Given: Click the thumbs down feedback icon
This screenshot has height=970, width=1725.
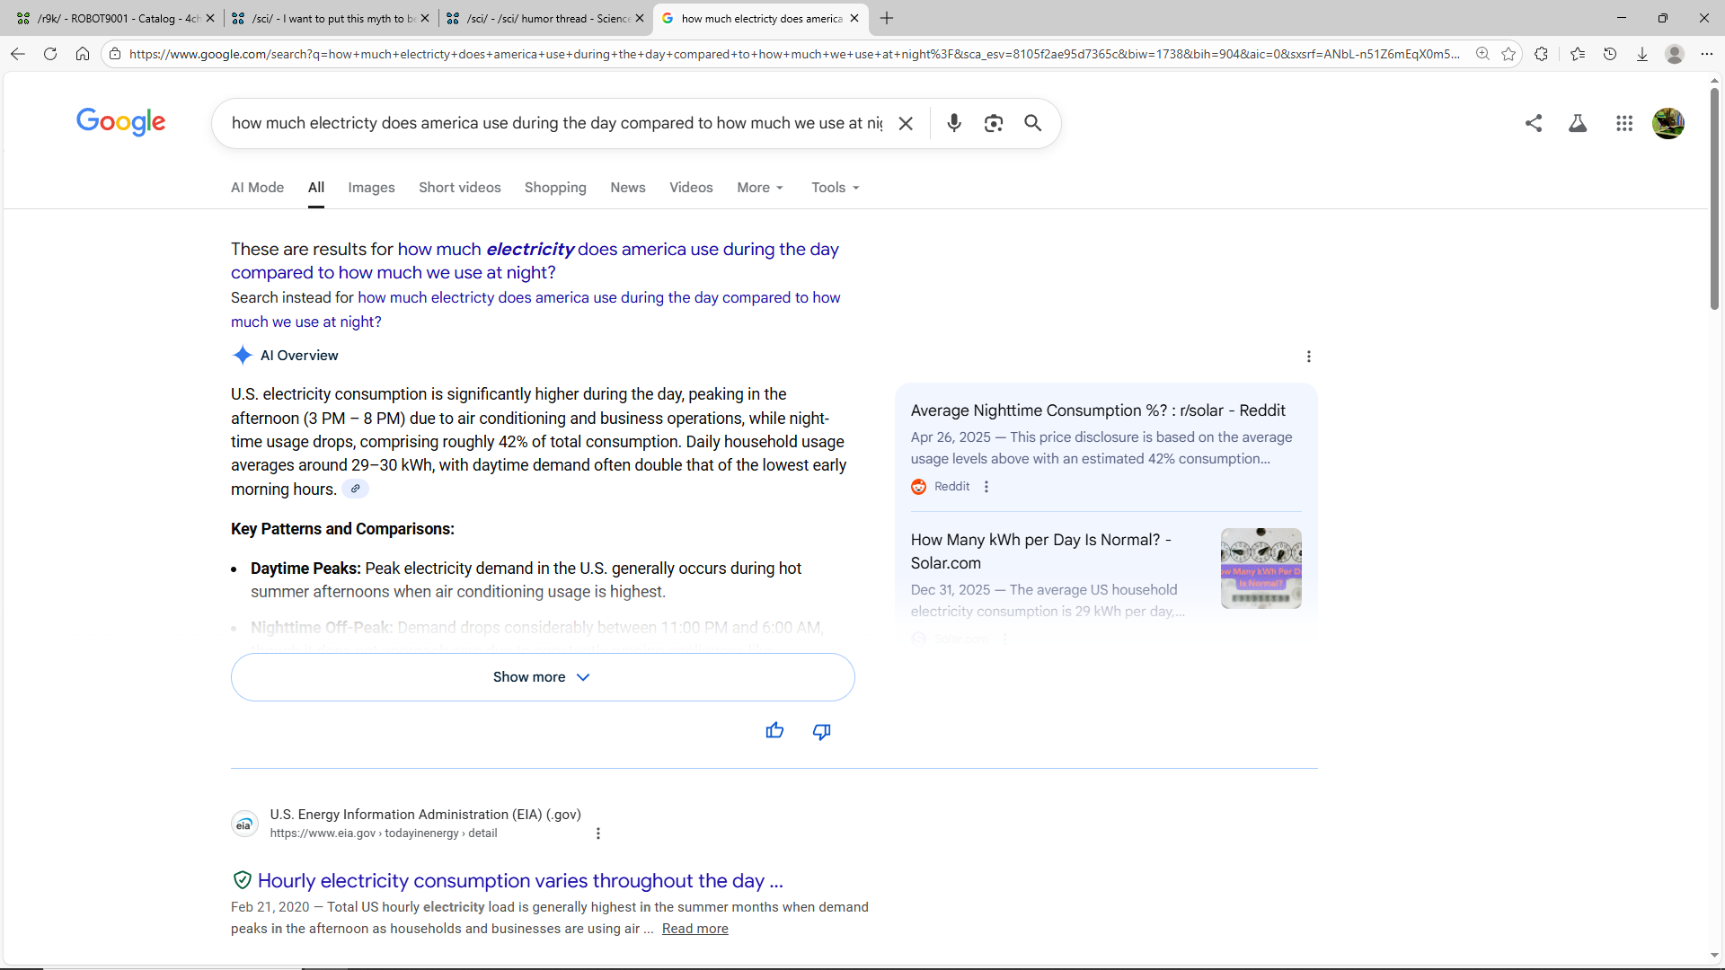Looking at the screenshot, I should tap(821, 731).
